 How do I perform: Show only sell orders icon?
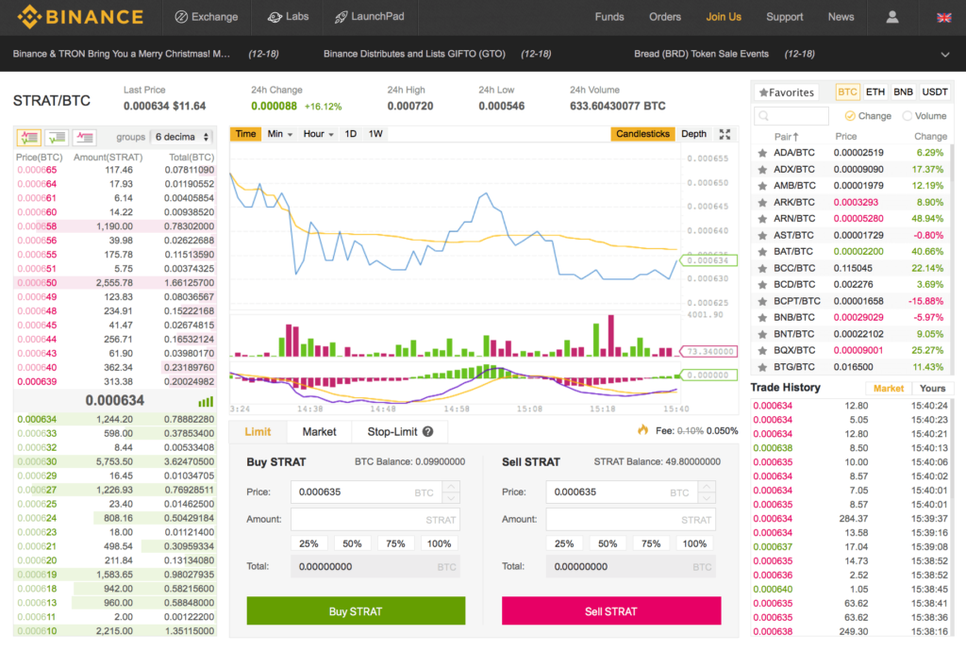[x=85, y=138]
